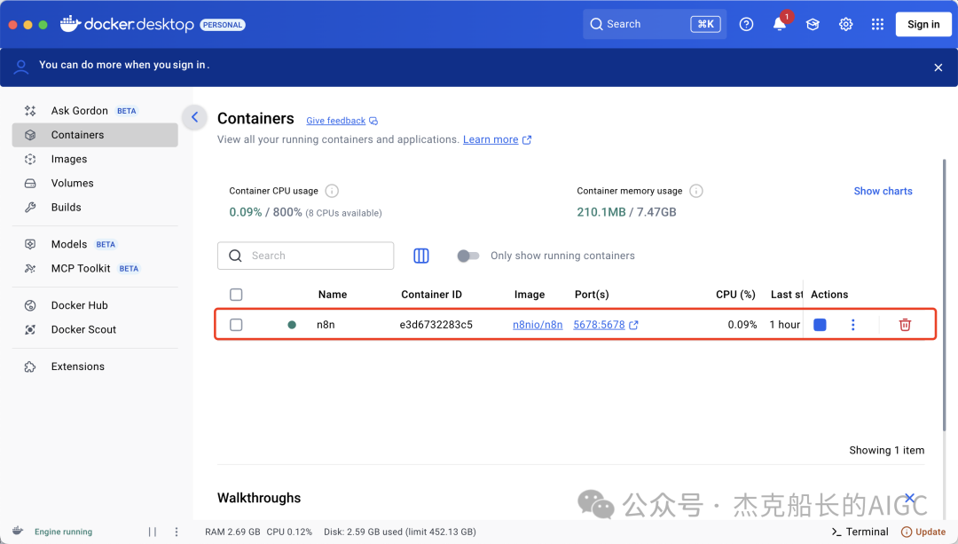
Task: Click the Sign in button
Action: pyautogui.click(x=923, y=25)
